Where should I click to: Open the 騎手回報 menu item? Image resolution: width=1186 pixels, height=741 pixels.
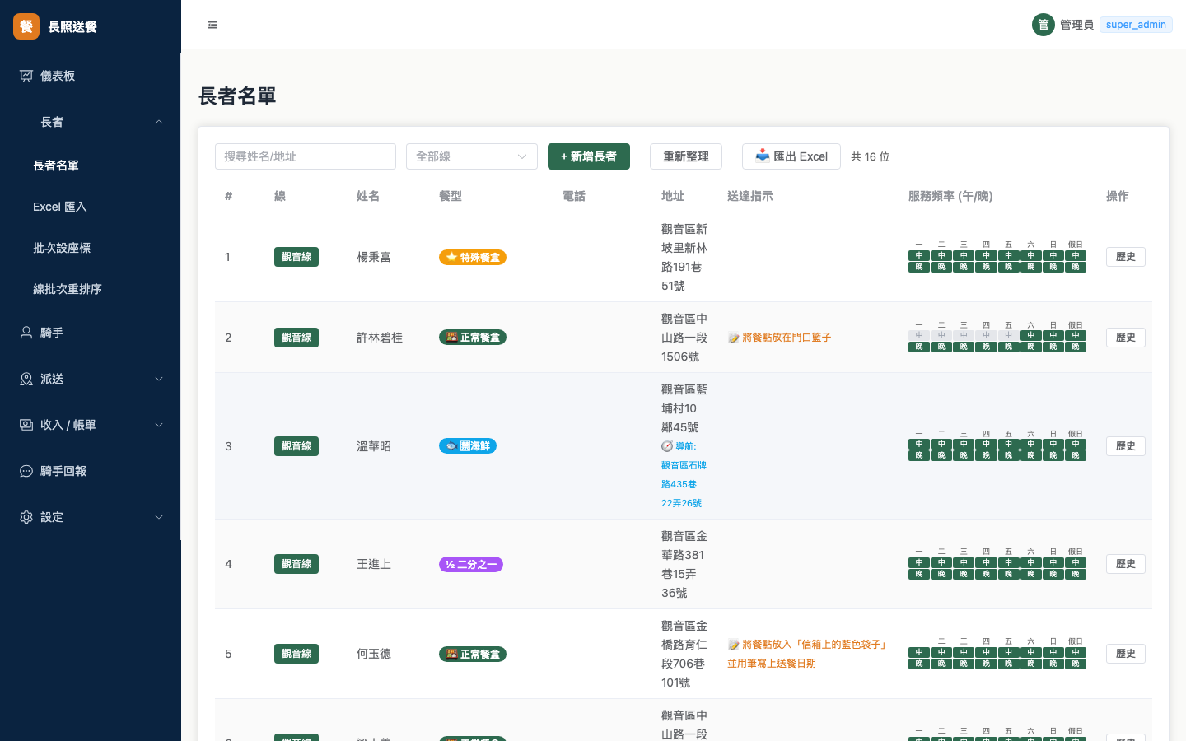coord(91,471)
